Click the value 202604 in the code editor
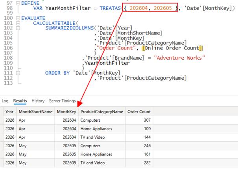Image resolution: width=238 pixels, height=170 pixels. point(138,8)
